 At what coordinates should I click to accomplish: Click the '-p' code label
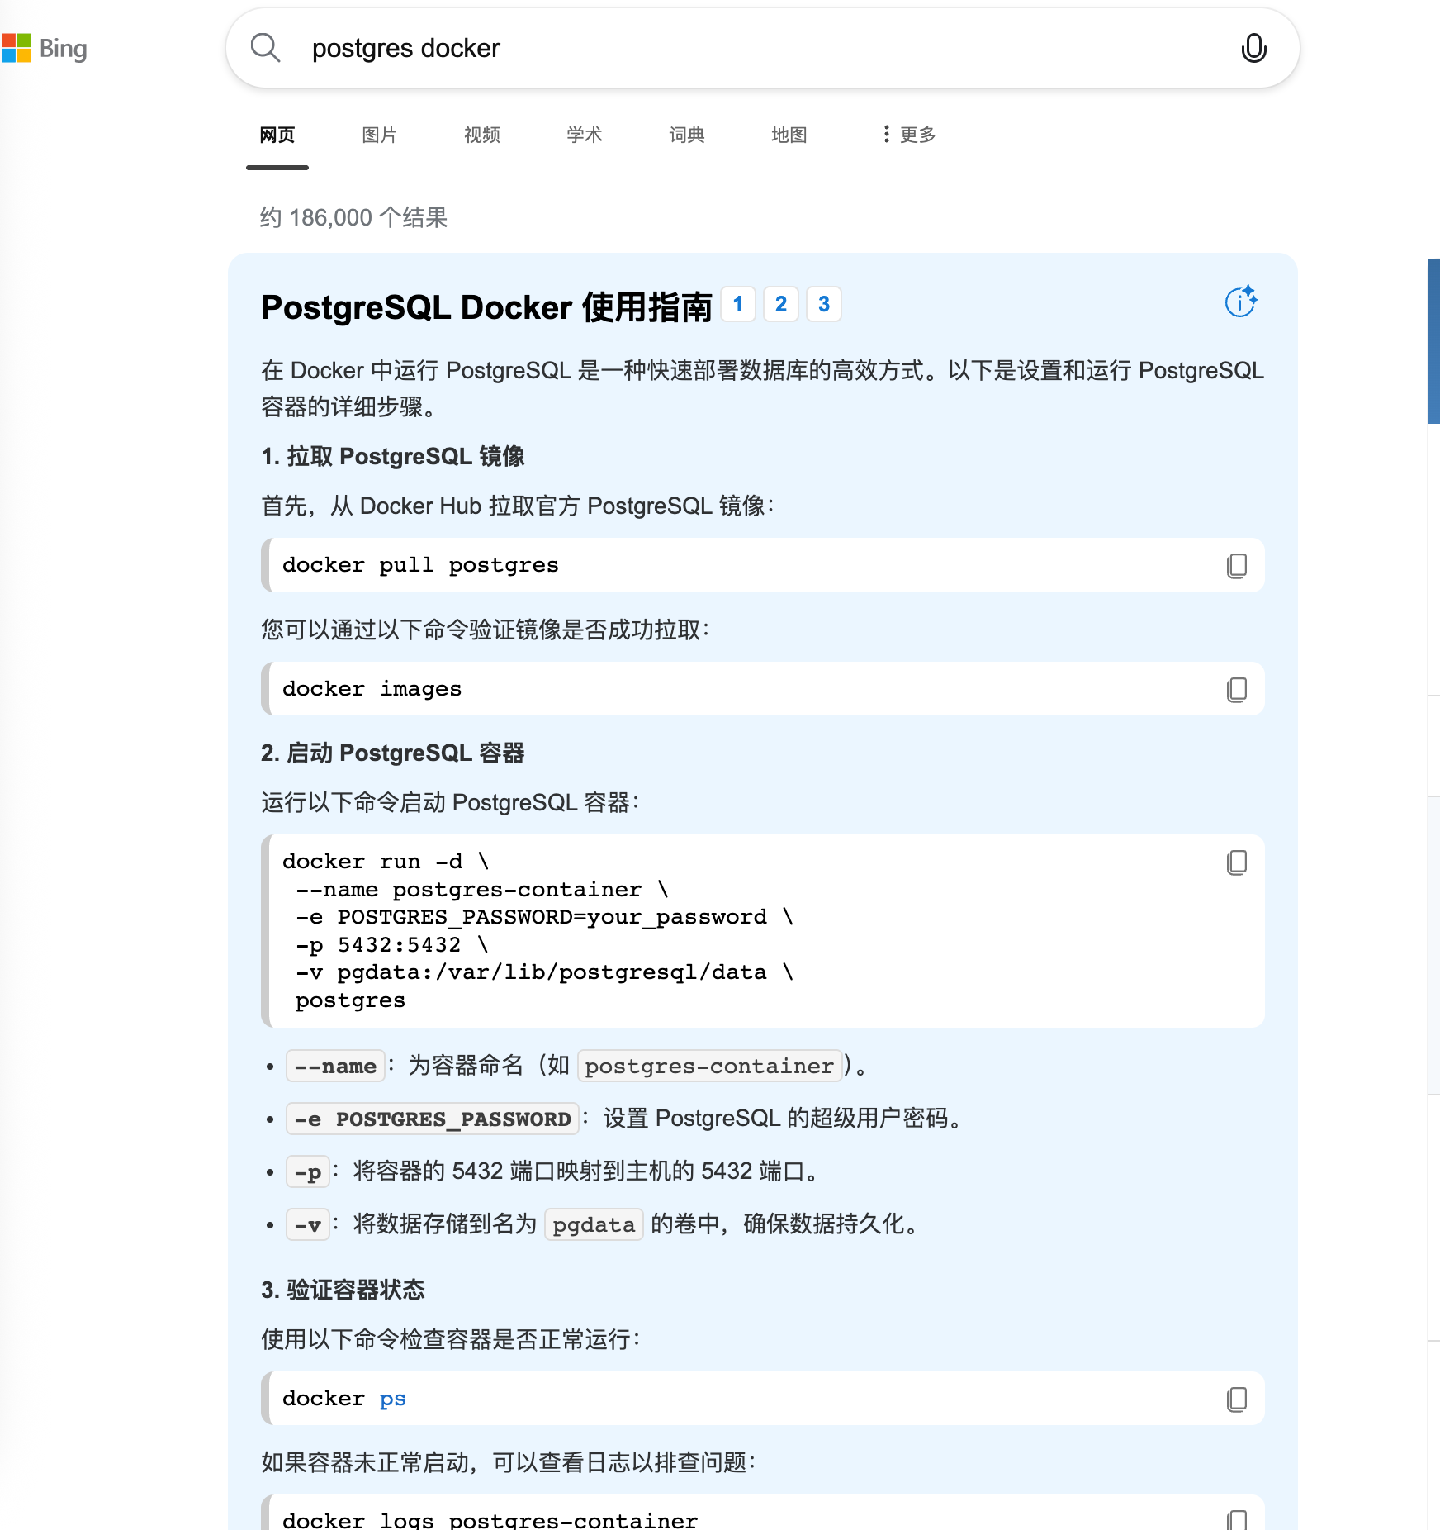(x=308, y=1171)
